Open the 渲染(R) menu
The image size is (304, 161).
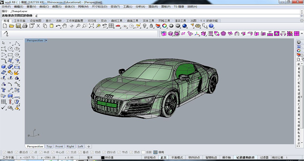(x=153, y=7)
